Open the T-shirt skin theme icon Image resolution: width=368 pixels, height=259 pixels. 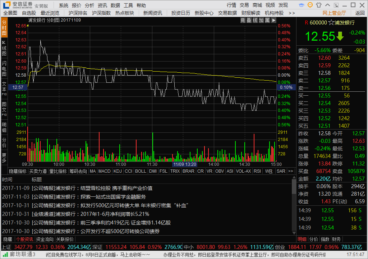[x=319, y=5]
